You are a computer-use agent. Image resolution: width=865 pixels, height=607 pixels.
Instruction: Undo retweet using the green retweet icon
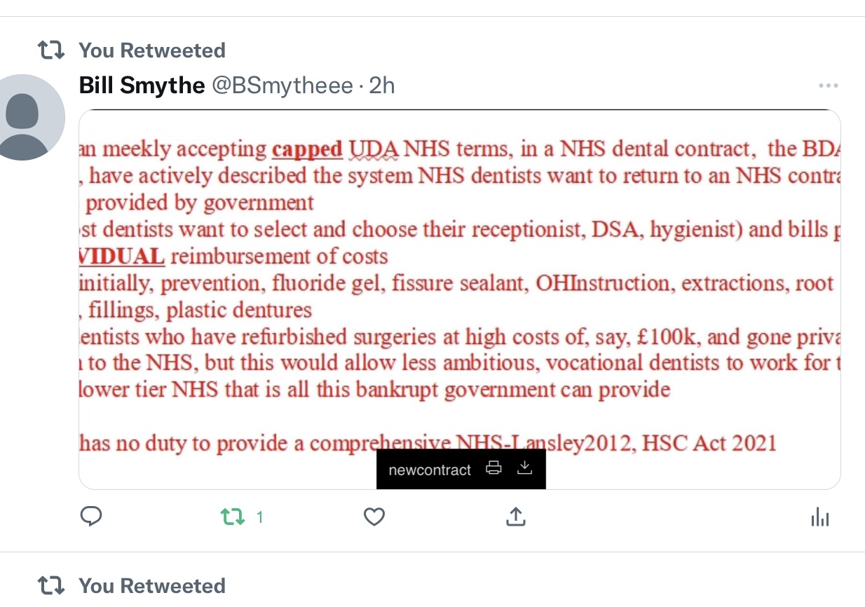(x=233, y=517)
